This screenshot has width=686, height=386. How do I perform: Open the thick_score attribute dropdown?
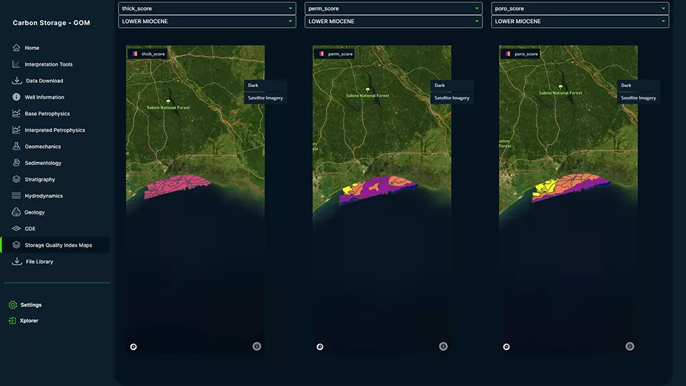pos(207,9)
